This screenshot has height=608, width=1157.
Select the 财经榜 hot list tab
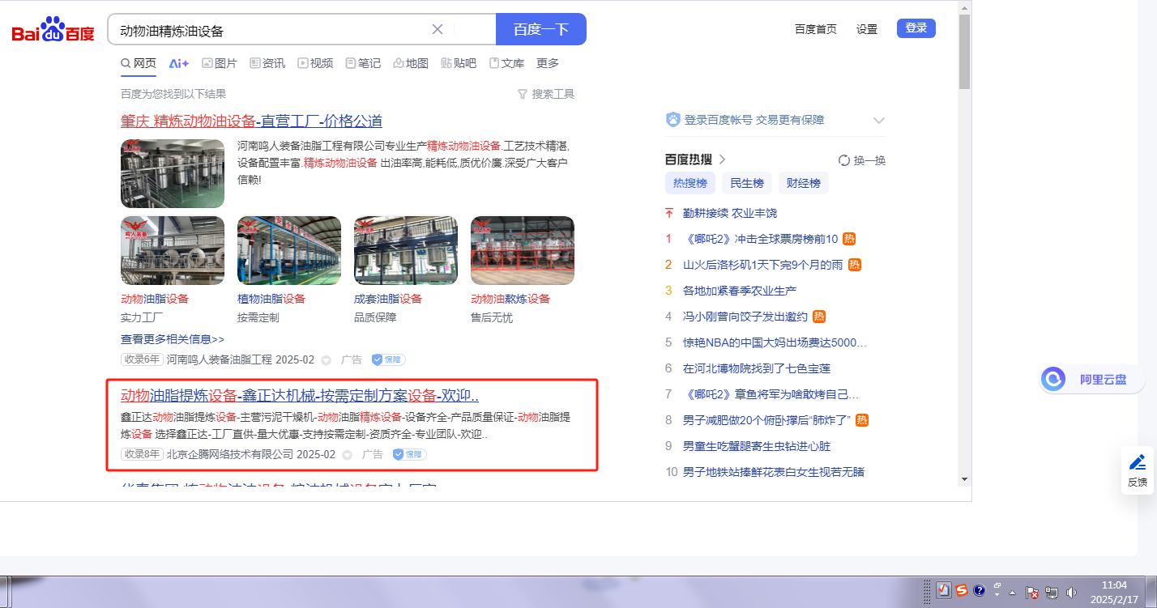[804, 183]
